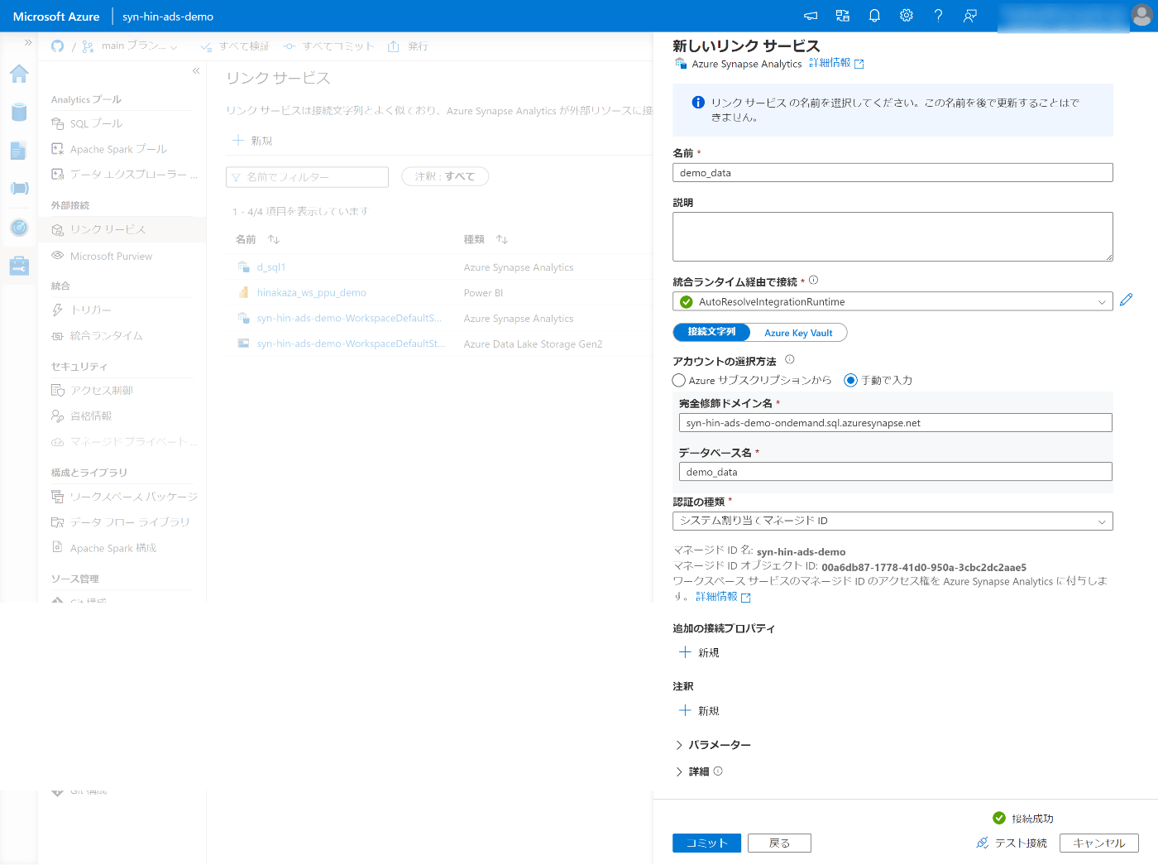Switch to 接続文字列 toggle option
The width and height of the screenshot is (1158, 865).
point(711,332)
